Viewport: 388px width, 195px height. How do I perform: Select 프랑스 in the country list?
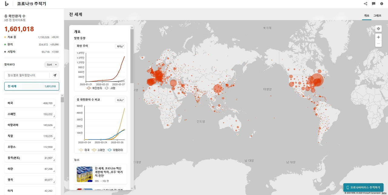pyautogui.click(x=30, y=147)
